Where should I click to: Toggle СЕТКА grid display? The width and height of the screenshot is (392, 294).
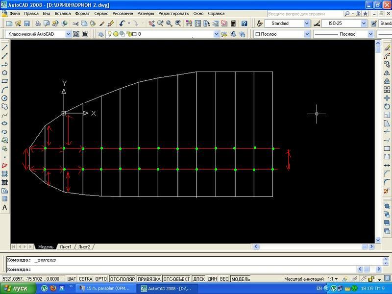pyautogui.click(x=85, y=279)
